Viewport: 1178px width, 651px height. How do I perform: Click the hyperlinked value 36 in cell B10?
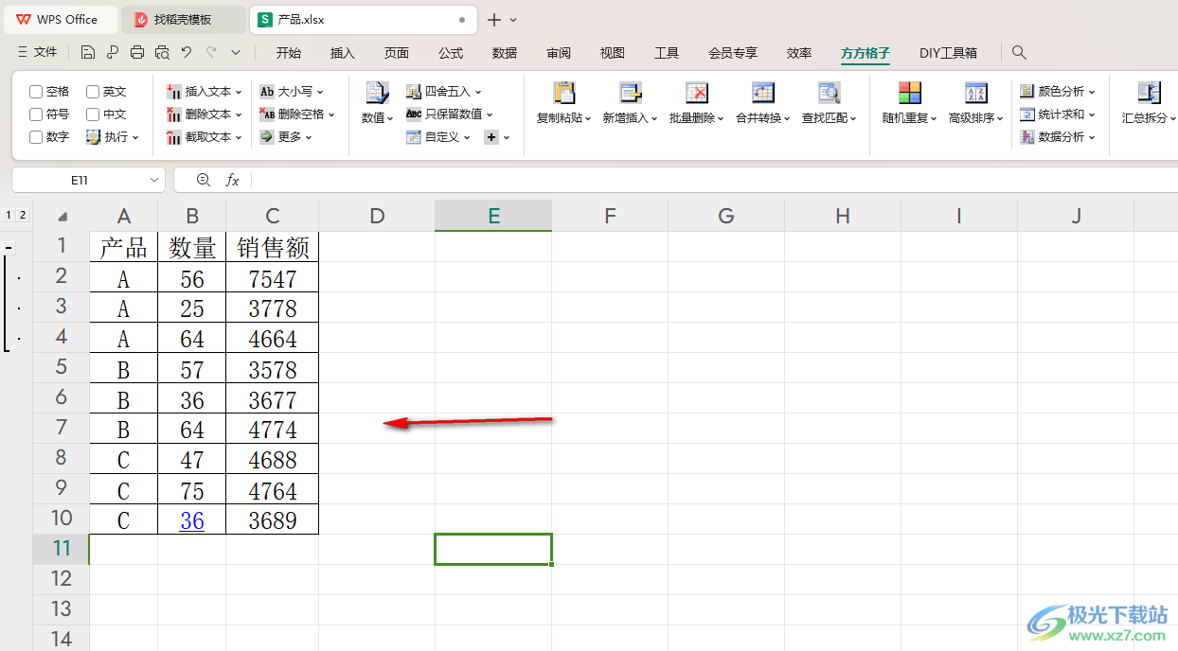192,520
